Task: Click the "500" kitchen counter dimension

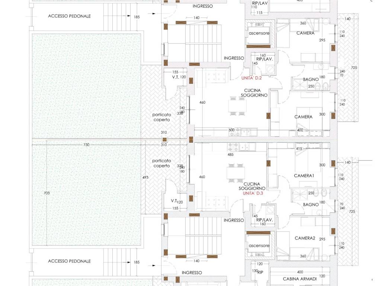Action: click(x=231, y=130)
